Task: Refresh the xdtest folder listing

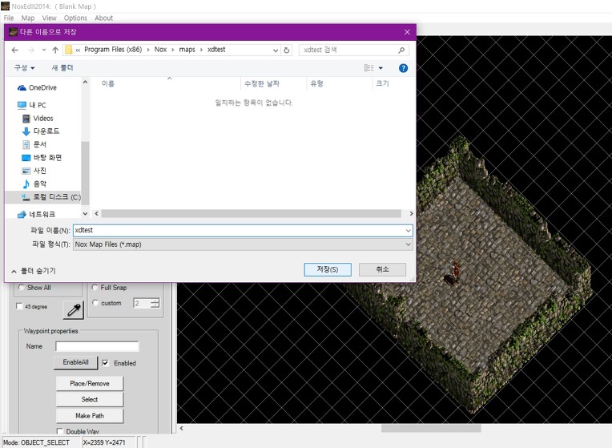Action: tap(287, 50)
